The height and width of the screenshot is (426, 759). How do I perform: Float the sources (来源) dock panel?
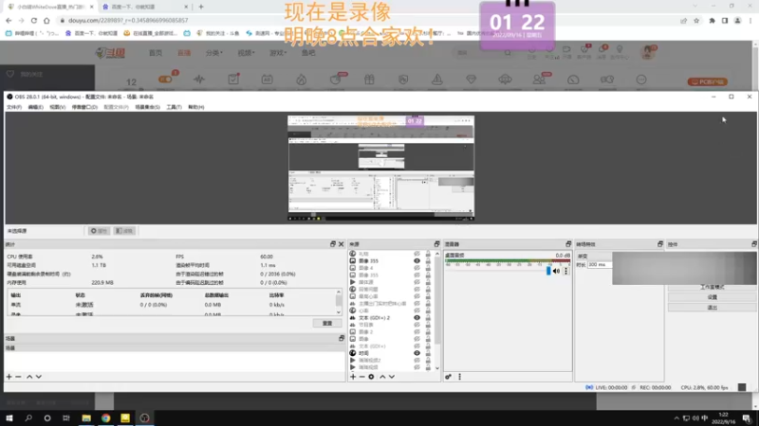tap(436, 244)
